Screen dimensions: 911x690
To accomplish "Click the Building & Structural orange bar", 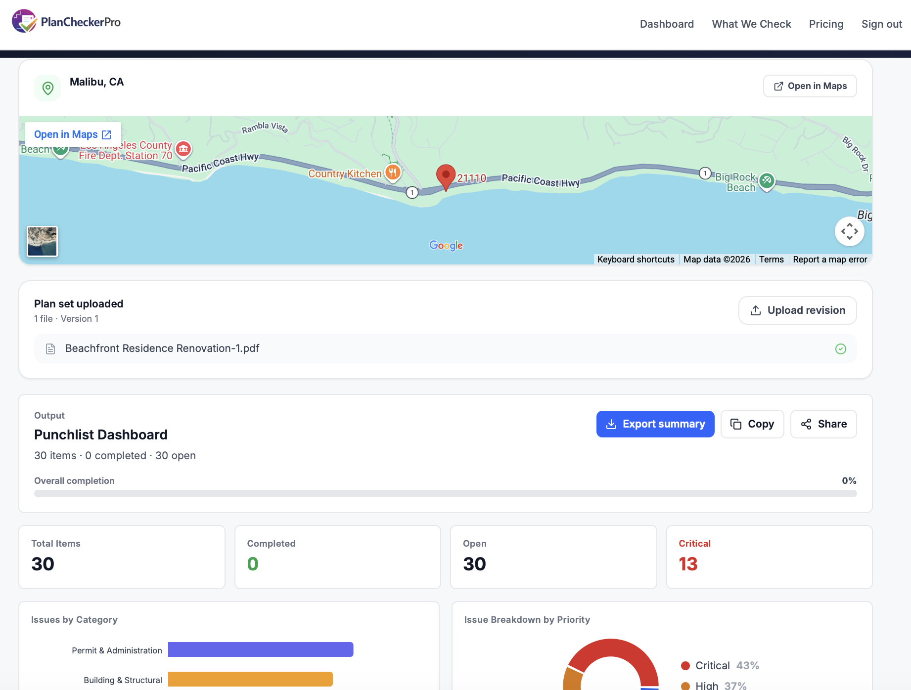I will (x=250, y=679).
